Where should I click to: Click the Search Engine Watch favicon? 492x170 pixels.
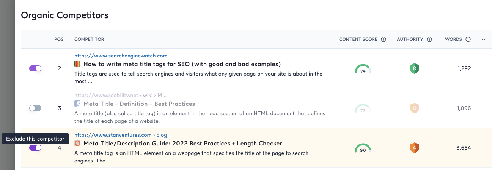77,64
